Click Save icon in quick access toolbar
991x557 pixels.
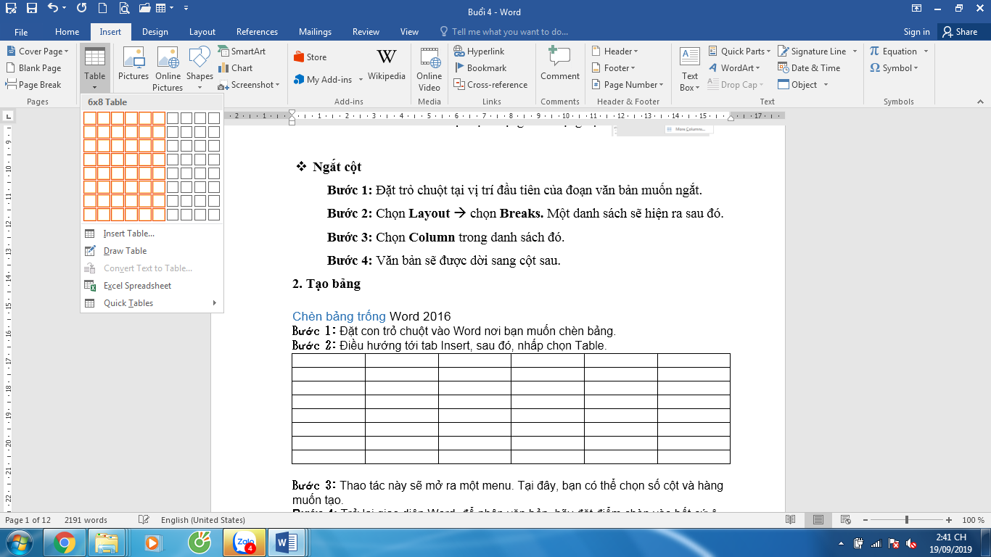coord(31,9)
